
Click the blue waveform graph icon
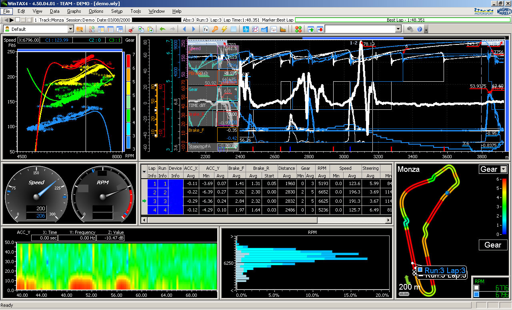[x=246, y=29]
